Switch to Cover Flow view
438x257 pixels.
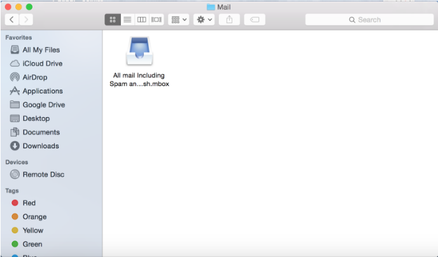point(157,20)
